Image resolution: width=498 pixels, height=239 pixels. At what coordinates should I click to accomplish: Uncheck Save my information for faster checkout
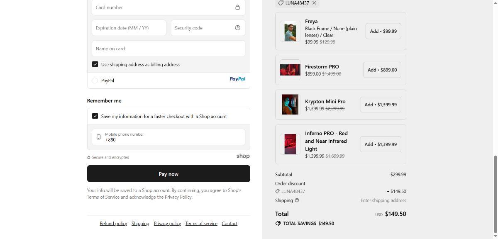pyautogui.click(x=95, y=116)
